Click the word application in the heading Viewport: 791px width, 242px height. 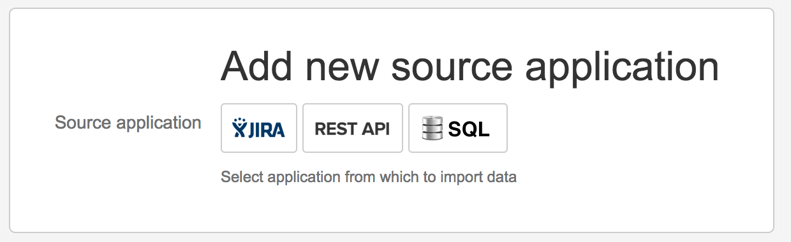tap(622, 68)
